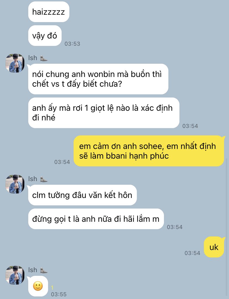Tap the yellow 'uk' reply bubble
Viewport: 229px width, 299px height.
tap(214, 247)
